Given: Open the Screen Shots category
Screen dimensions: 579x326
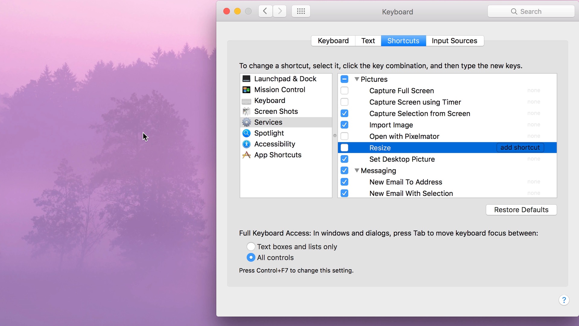Looking at the screenshot, I should coord(276,111).
